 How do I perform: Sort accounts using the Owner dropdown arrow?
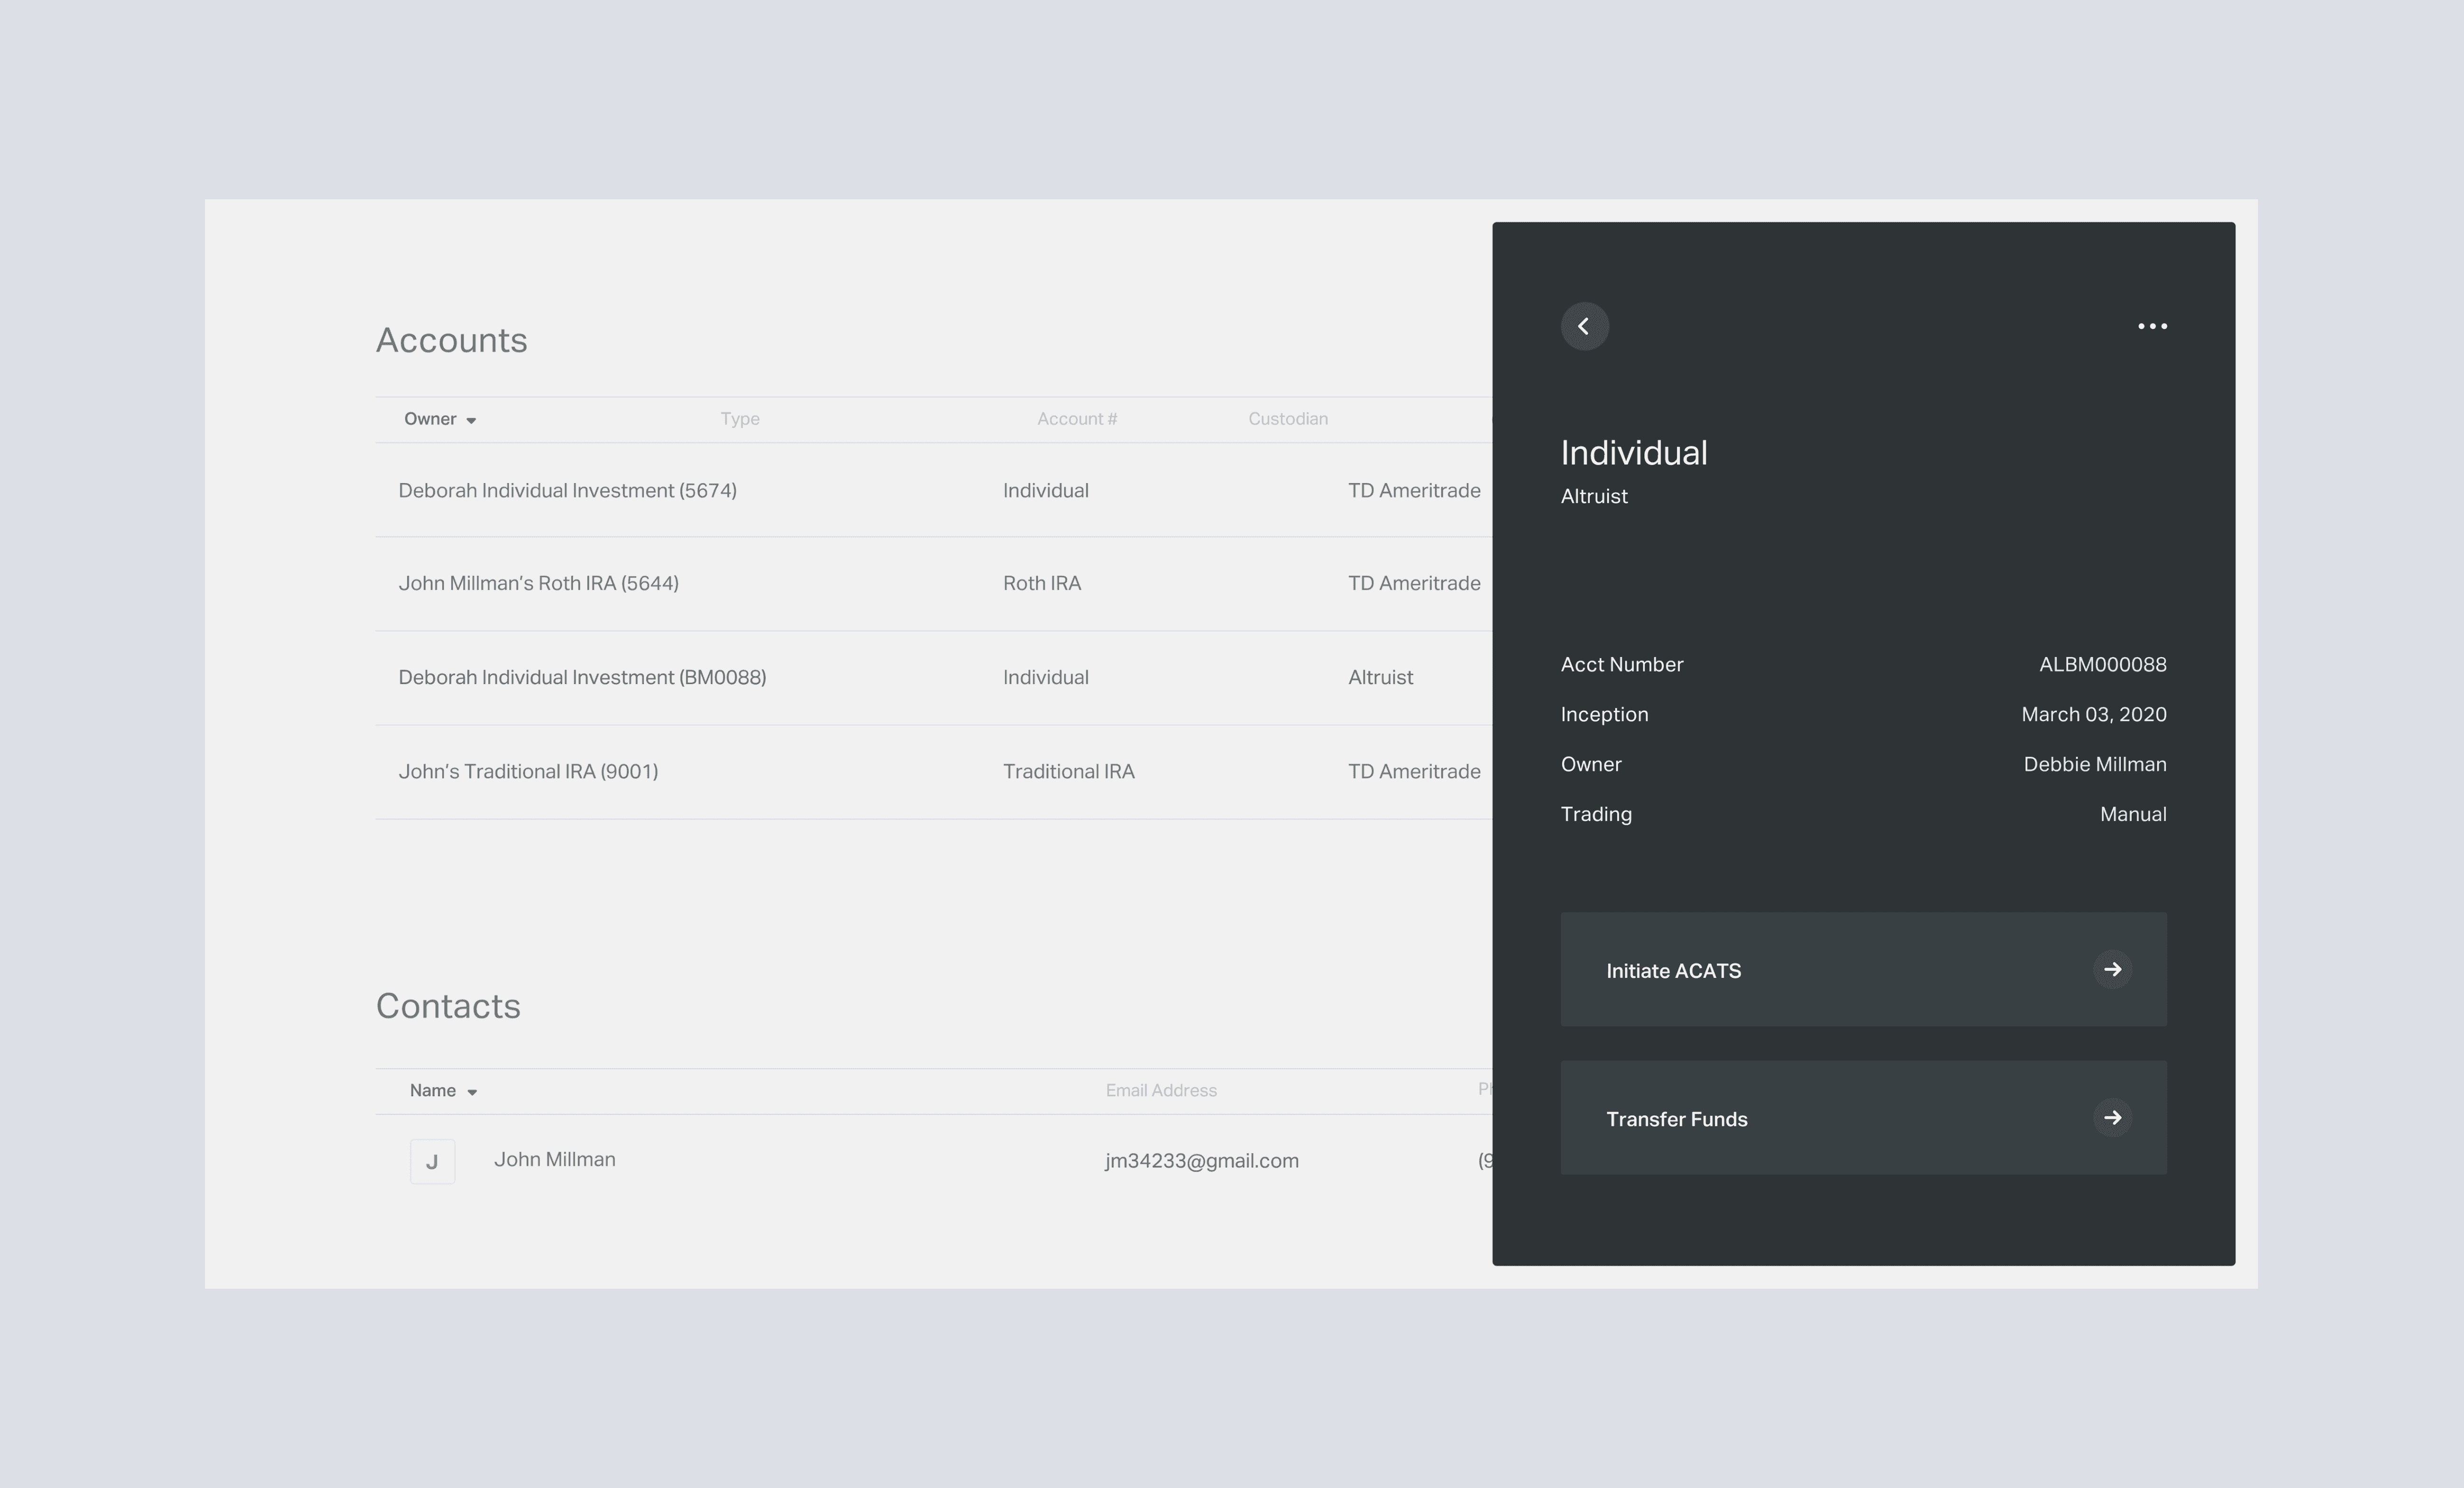click(471, 420)
